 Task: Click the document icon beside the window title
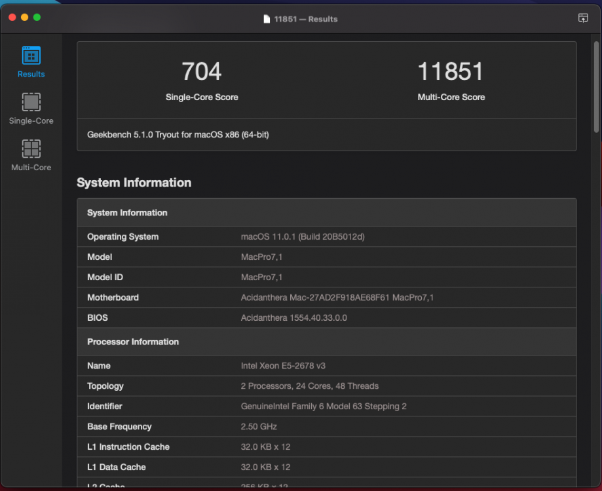tap(267, 19)
